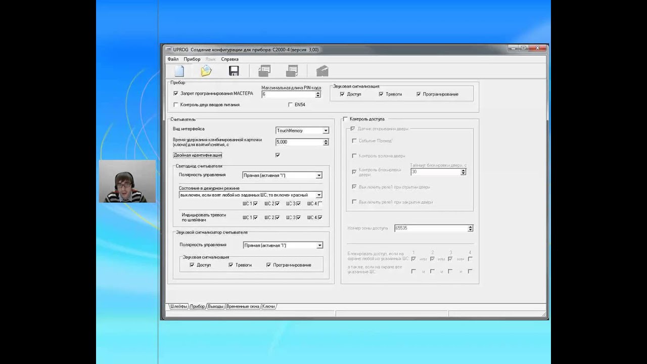Switch to the Ключи tab
The image size is (647, 364).
[x=269, y=306]
